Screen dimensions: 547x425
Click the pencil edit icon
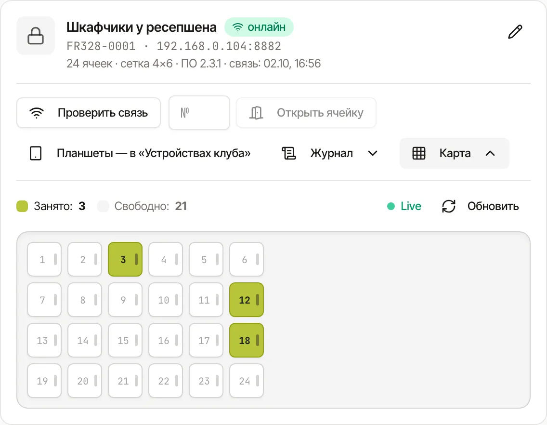coord(515,32)
